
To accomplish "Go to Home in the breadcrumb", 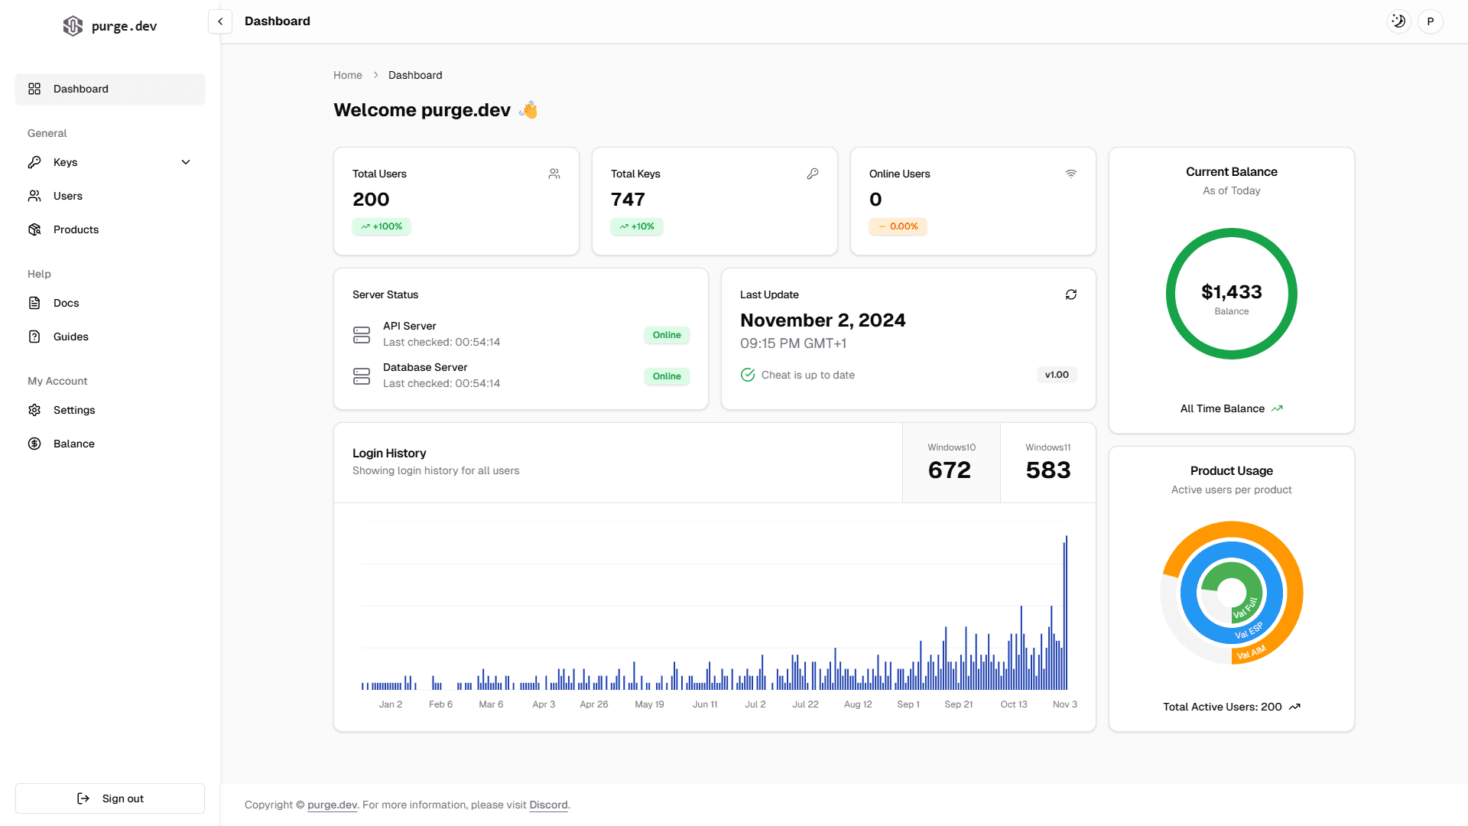I will tap(348, 75).
